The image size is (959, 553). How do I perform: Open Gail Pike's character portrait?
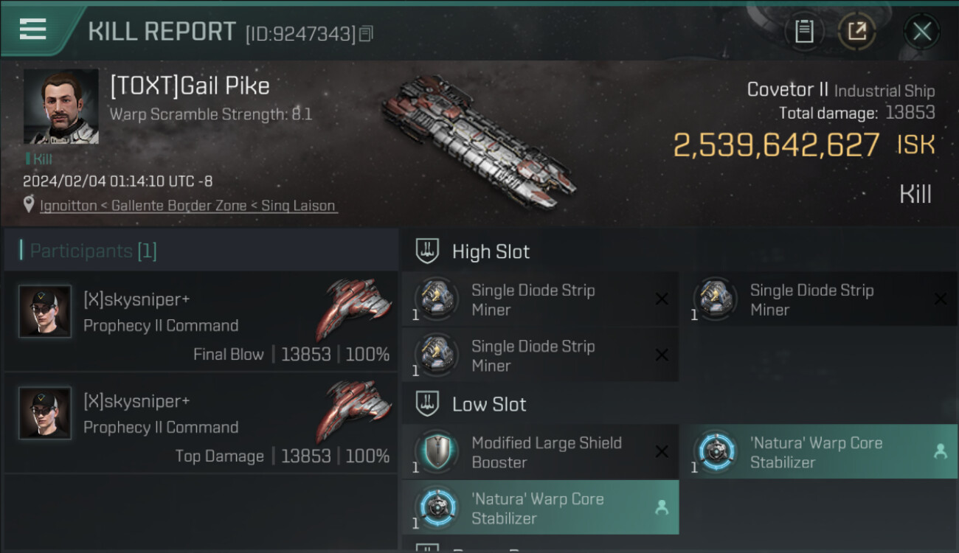60,107
